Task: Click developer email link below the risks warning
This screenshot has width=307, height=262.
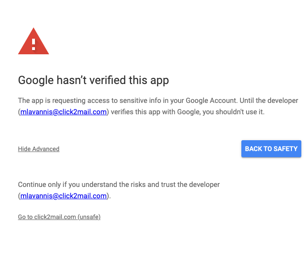Action: [x=63, y=195]
